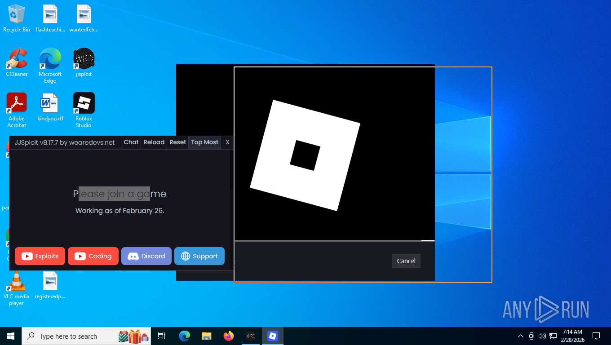Open the wantedfeb image file on desktop
Screen dimensions: 611x345
click(84, 18)
